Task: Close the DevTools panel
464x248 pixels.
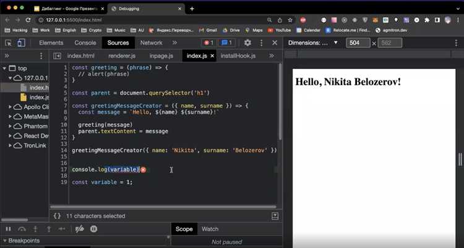Action: pyautogui.click(x=275, y=43)
